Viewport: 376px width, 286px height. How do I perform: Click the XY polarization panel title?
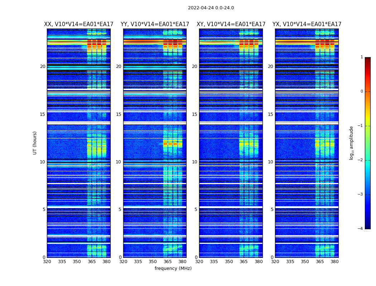pyautogui.click(x=231, y=24)
